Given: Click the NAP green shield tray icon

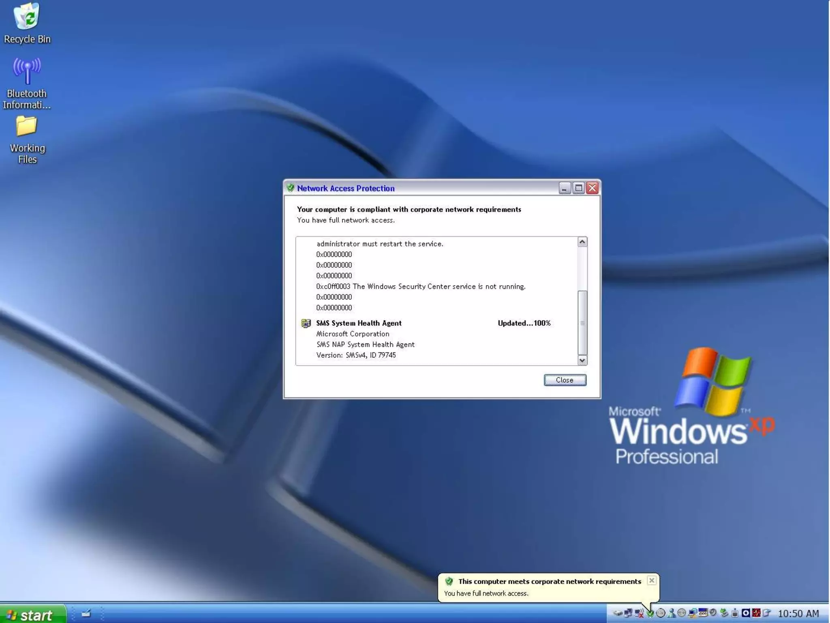Looking at the screenshot, I should click(x=650, y=613).
